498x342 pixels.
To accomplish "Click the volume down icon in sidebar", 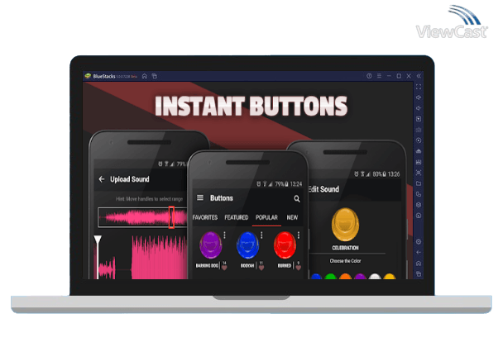I will point(419,108).
